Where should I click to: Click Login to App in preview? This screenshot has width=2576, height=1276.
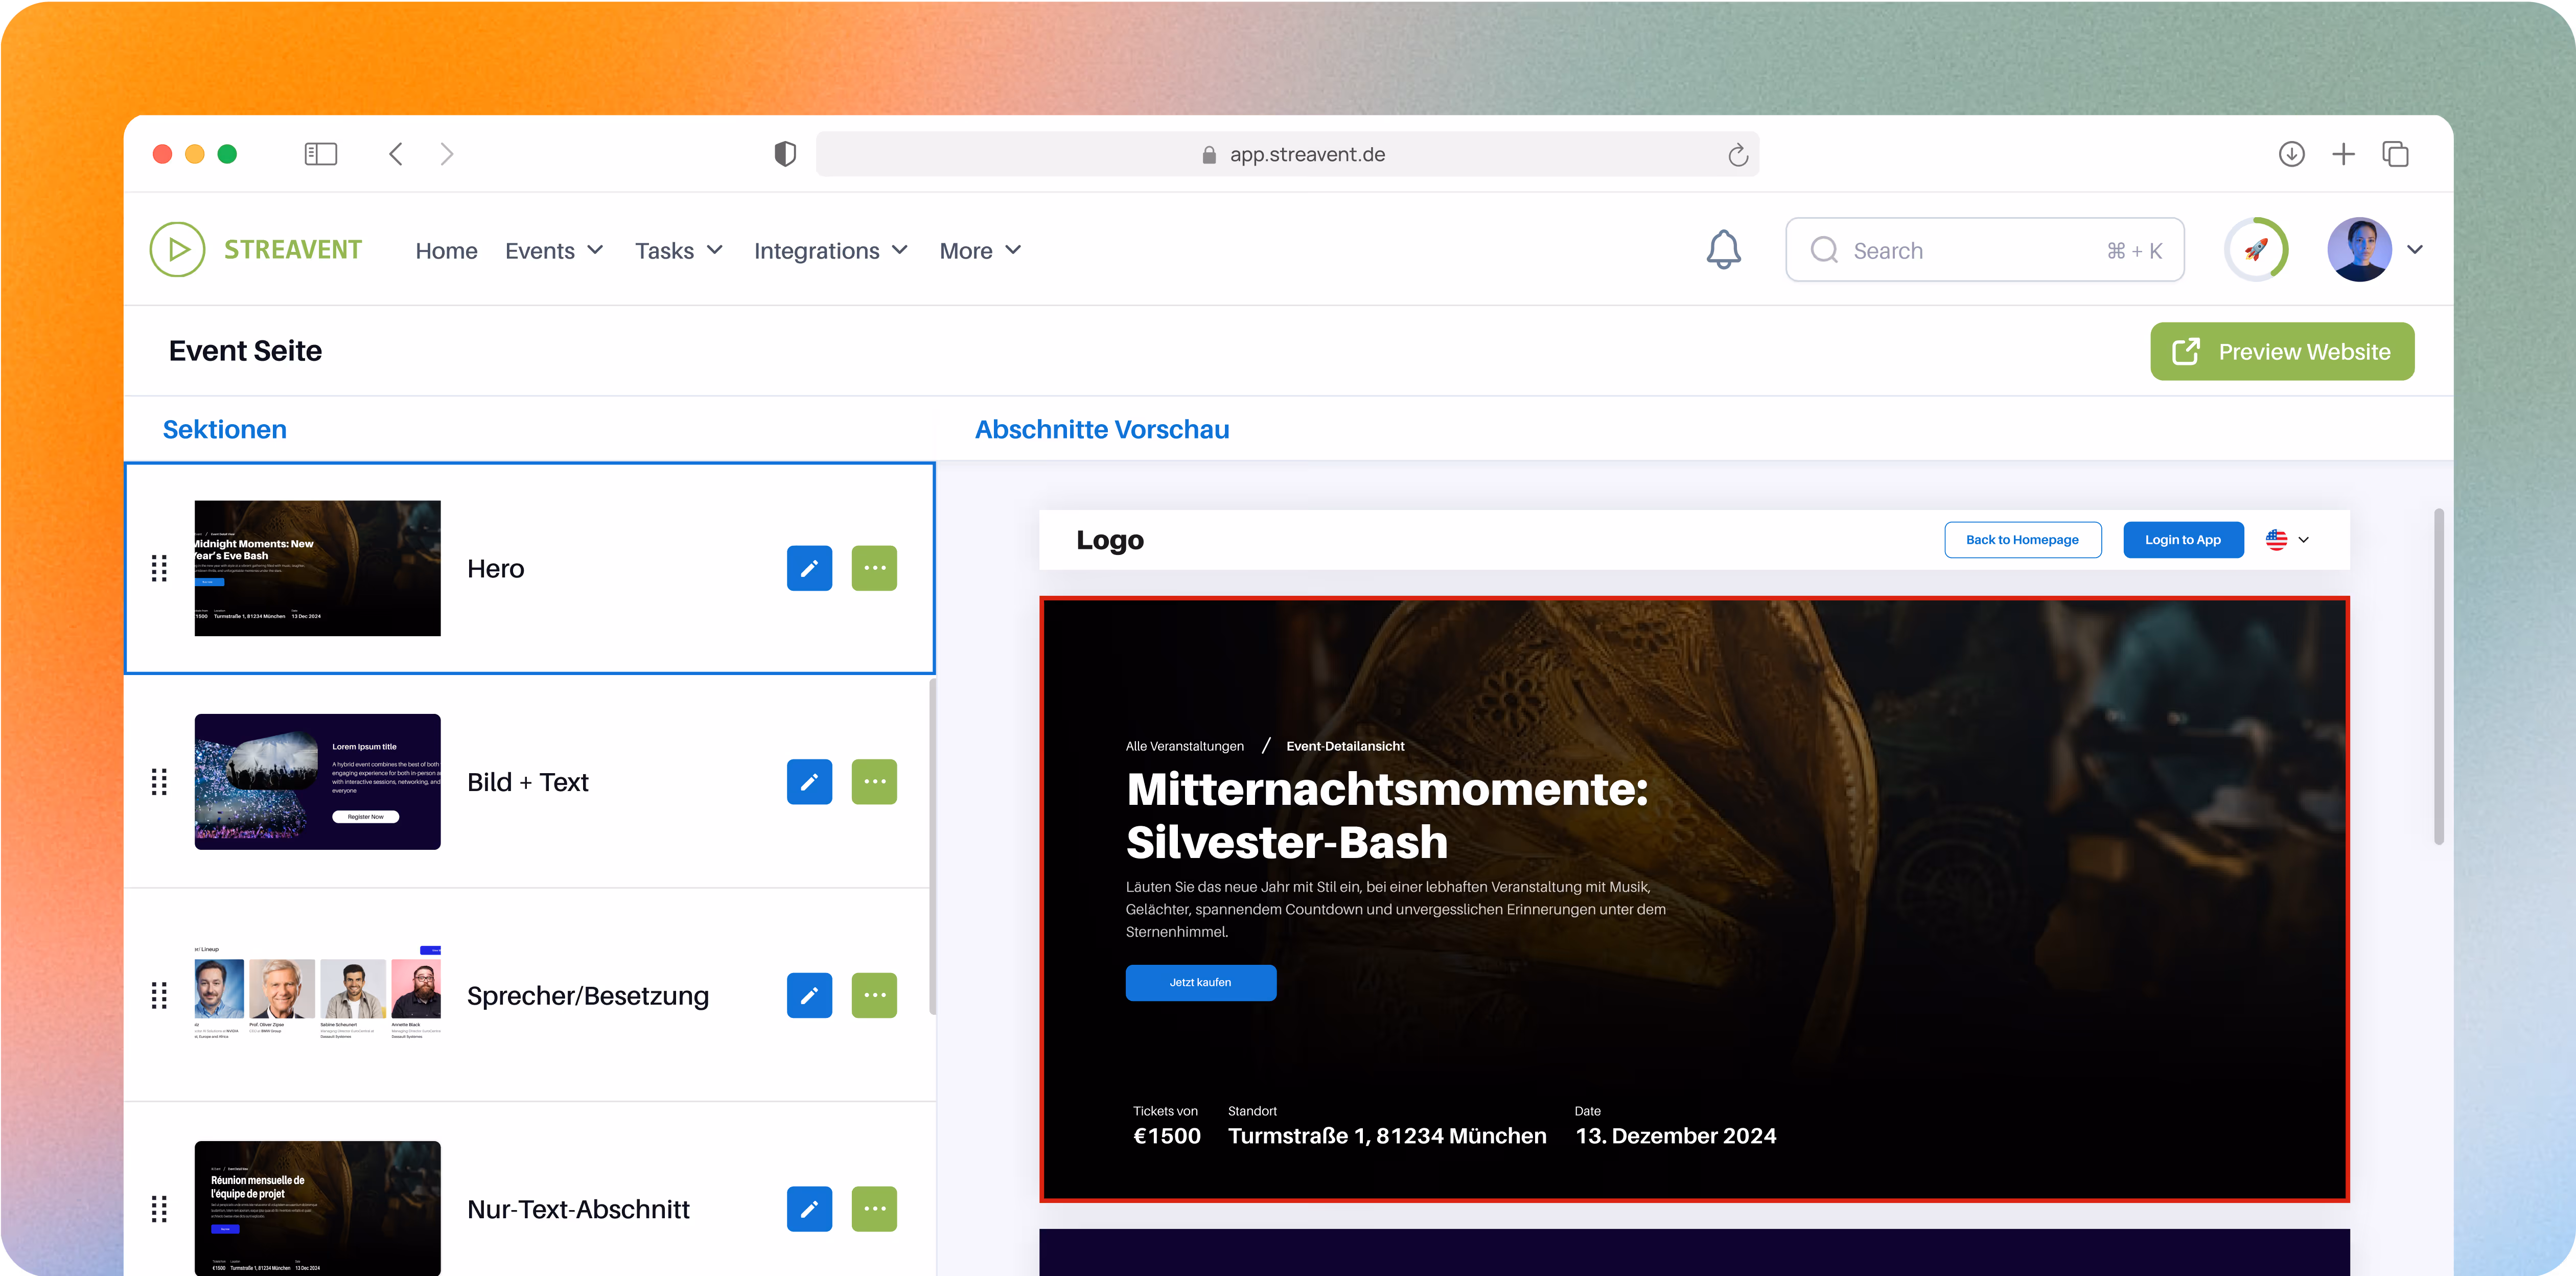click(x=2183, y=540)
